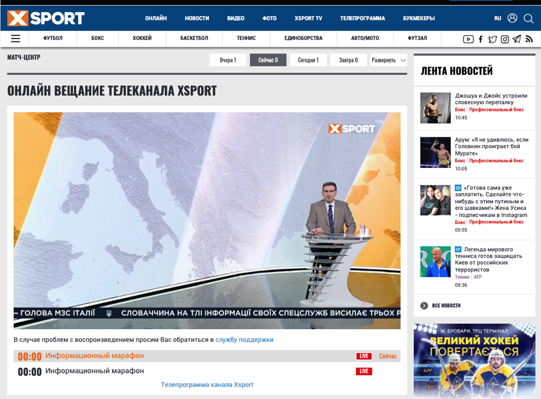Click службу поддержки support link
Image resolution: width=541 pixels, height=399 pixels.
244,340
